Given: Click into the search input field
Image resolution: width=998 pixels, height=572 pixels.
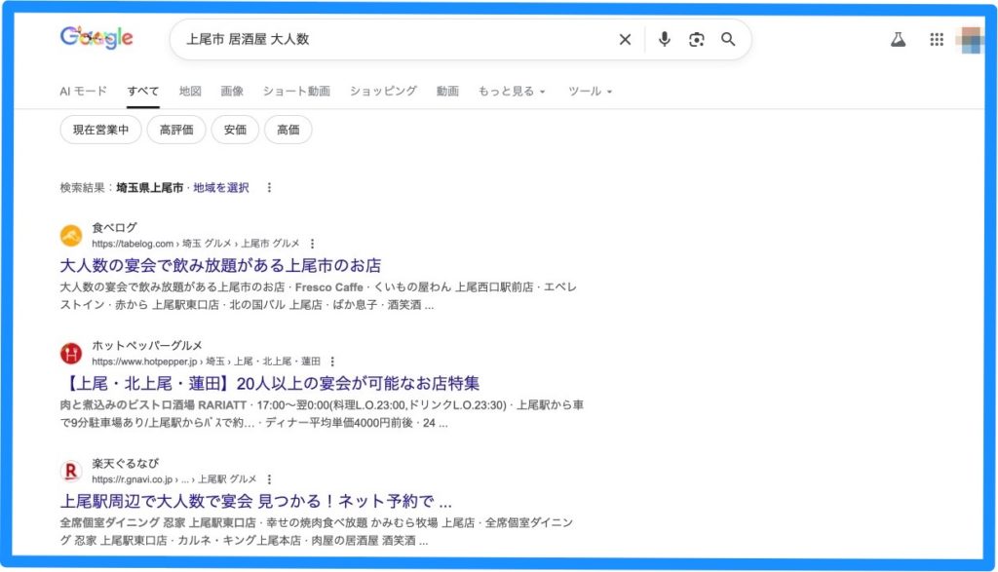Looking at the screenshot, I should click(x=390, y=40).
